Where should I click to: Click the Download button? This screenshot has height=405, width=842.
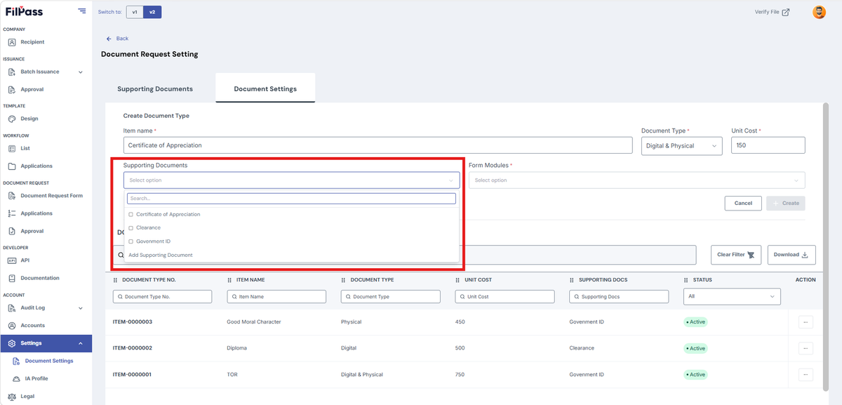(x=791, y=255)
